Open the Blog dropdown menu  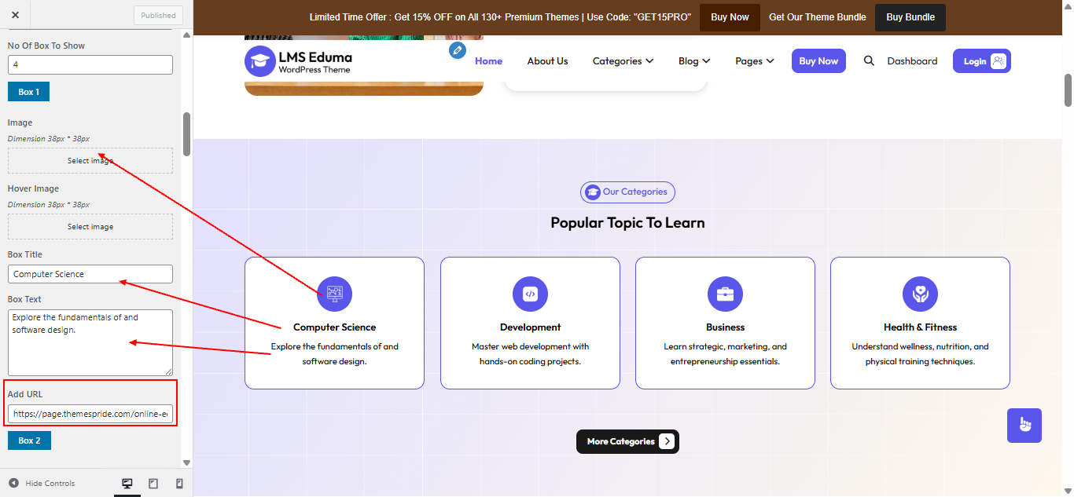pos(693,60)
